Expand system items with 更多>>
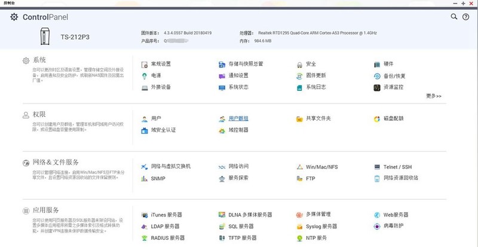This screenshot has height=247, width=478. [434, 96]
